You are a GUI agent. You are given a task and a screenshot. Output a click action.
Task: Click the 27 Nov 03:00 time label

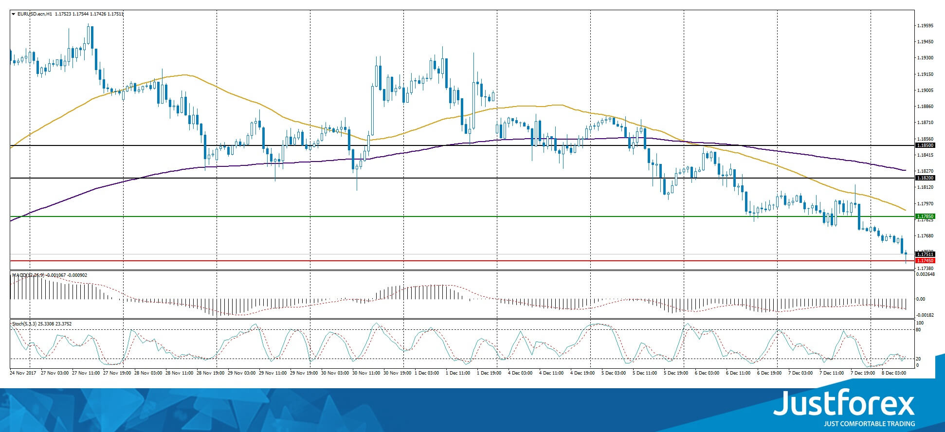(x=55, y=373)
